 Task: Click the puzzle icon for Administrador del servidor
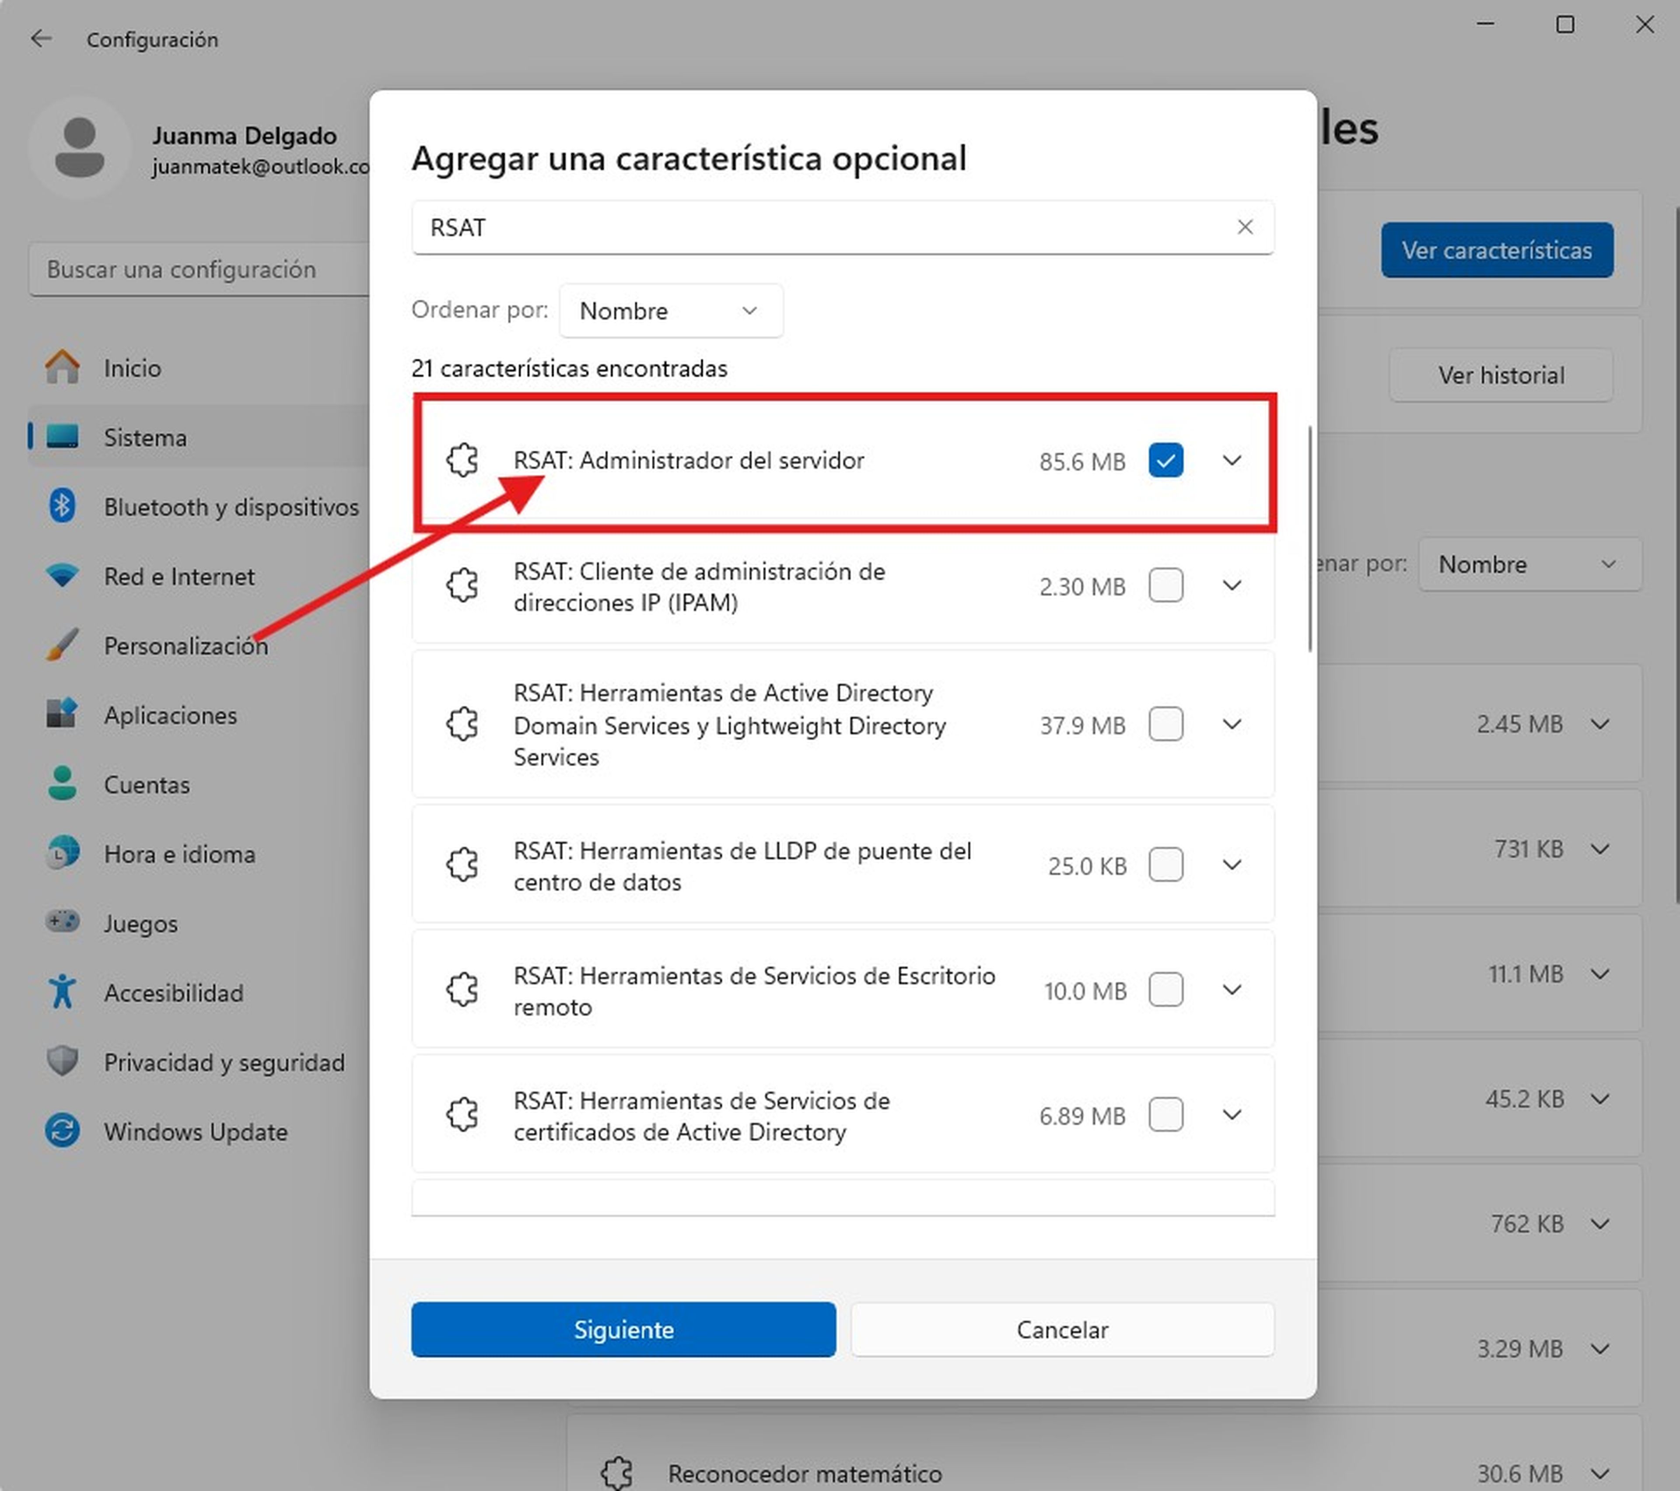pyautogui.click(x=463, y=460)
